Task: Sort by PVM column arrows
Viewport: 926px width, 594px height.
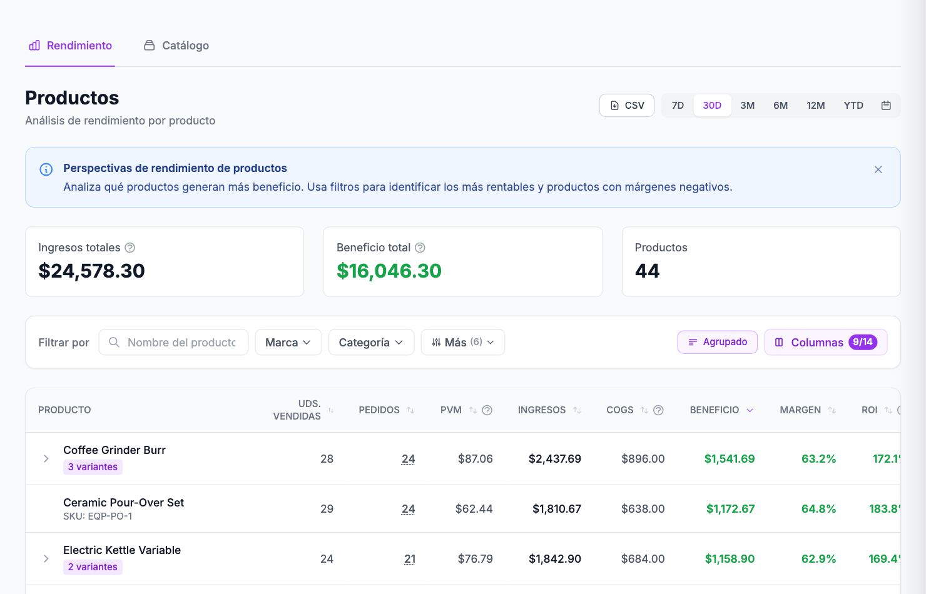Action: [473, 410]
